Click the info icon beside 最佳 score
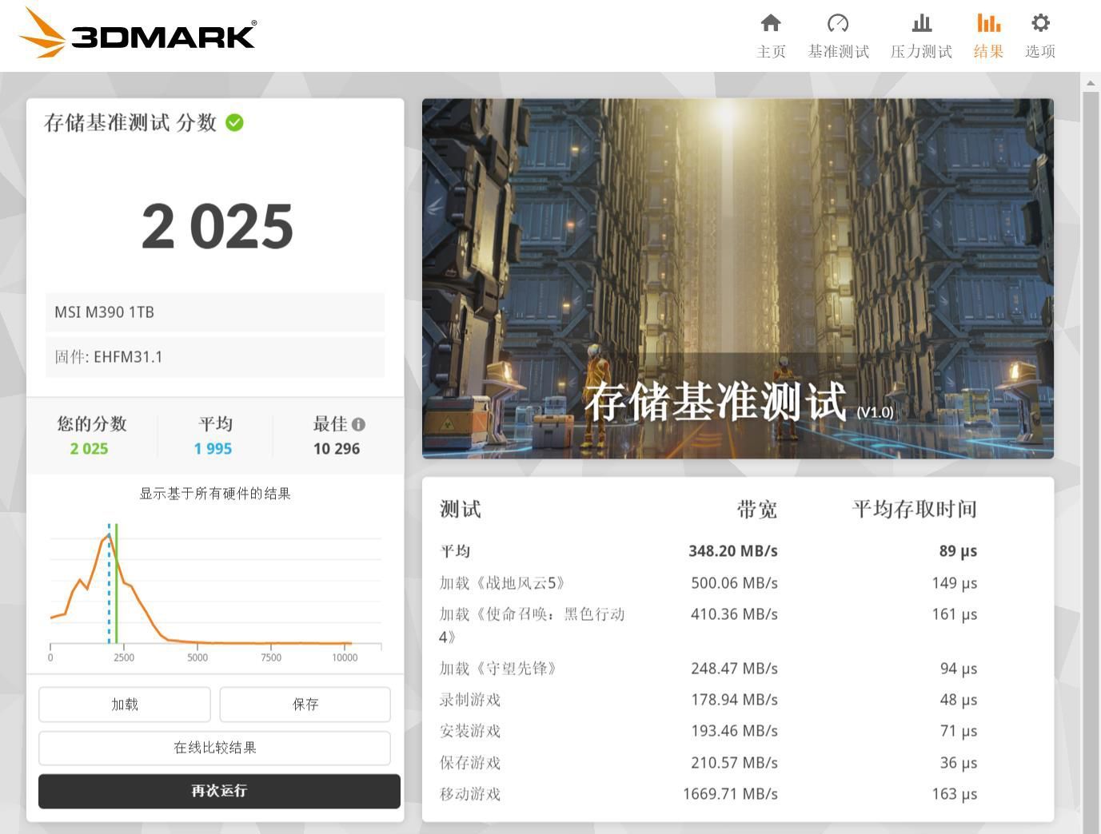The width and height of the screenshot is (1101, 834). click(x=358, y=424)
